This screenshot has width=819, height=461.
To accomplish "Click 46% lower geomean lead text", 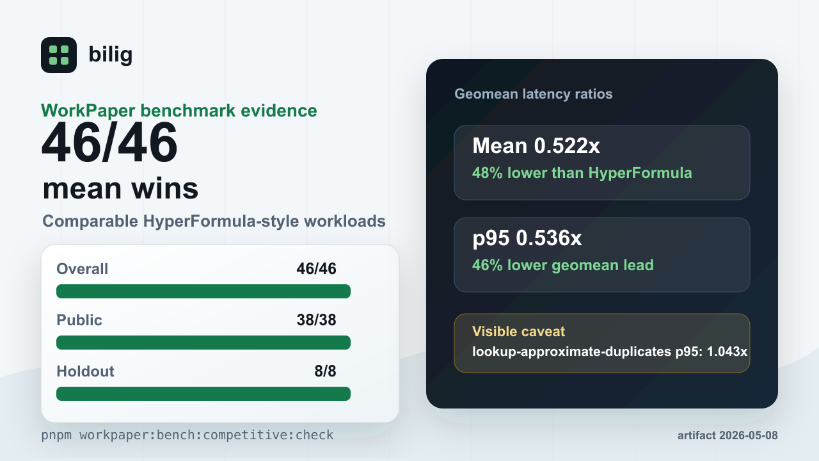I will (563, 265).
